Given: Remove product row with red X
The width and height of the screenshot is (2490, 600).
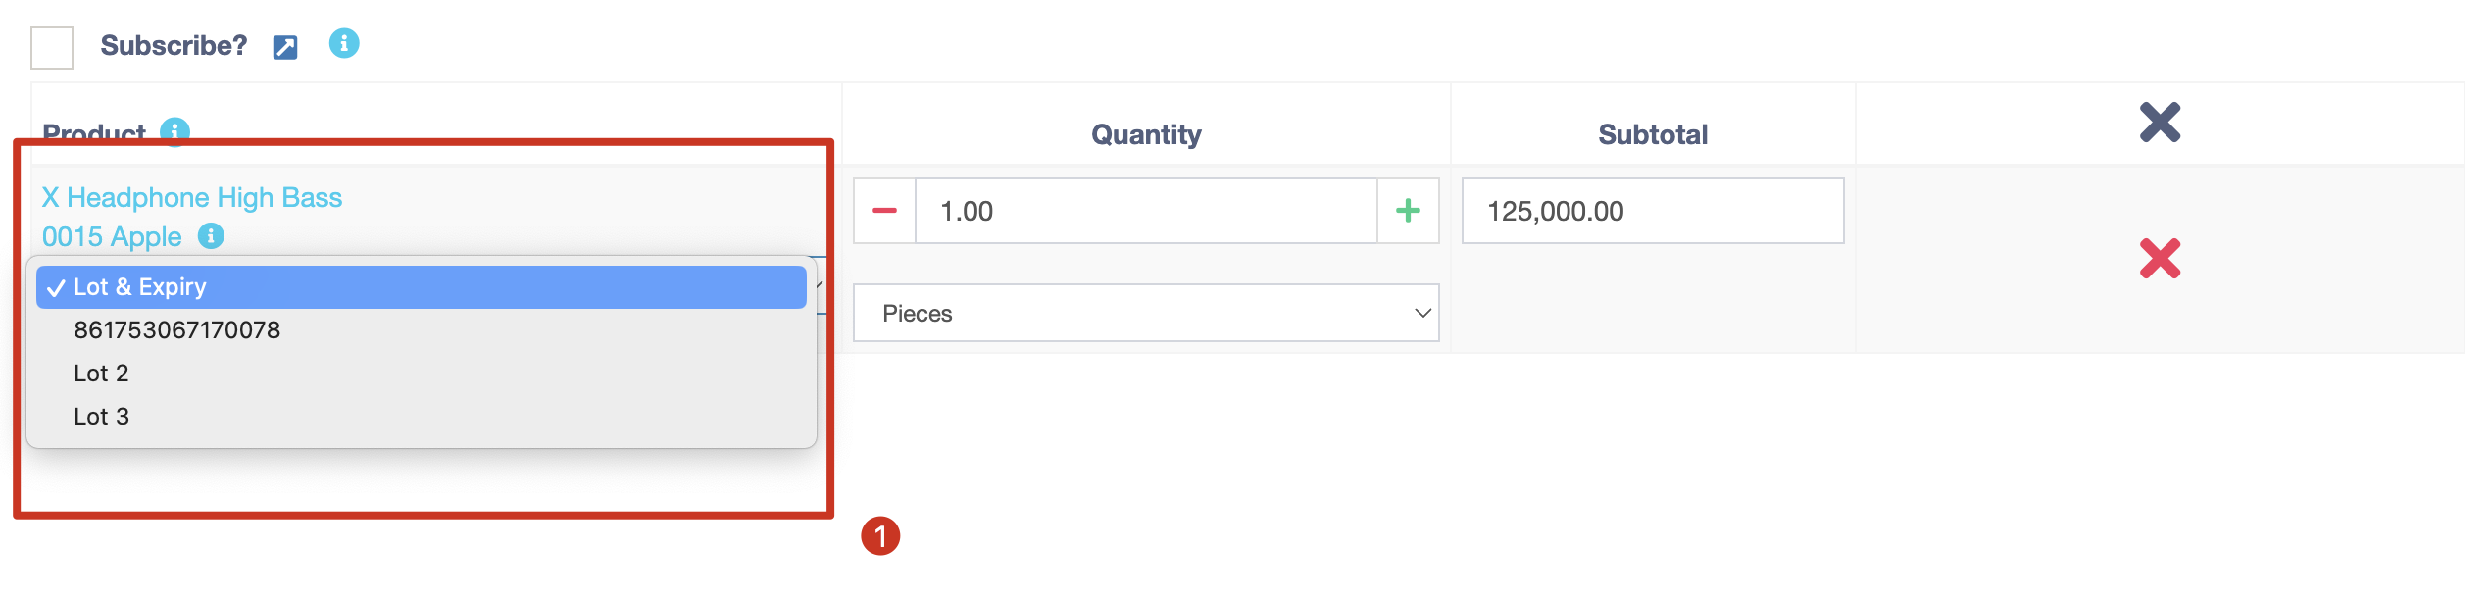Looking at the screenshot, I should coord(2160,259).
